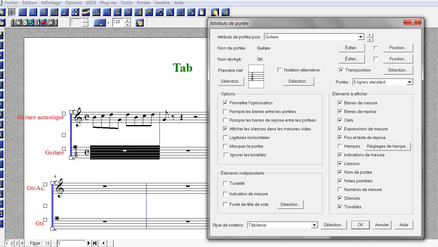
Task: Select the Hand Grabber tool
Action: coord(215,12)
